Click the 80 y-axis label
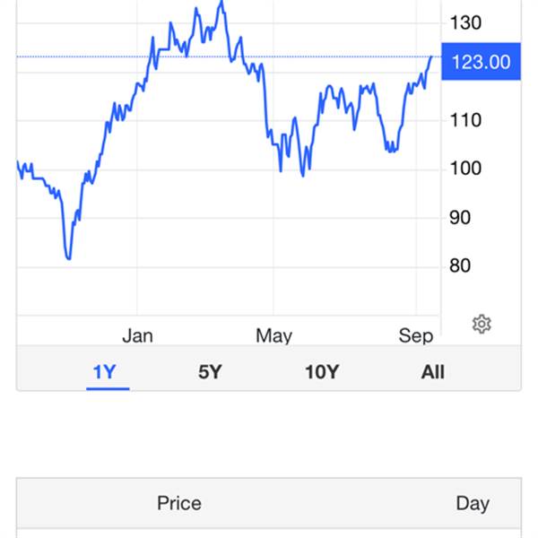Screen dimensions: 538x538 (460, 266)
